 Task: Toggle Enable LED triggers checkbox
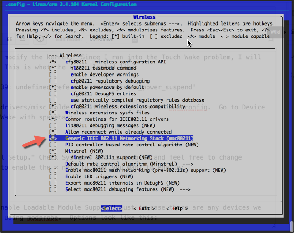click(53, 177)
